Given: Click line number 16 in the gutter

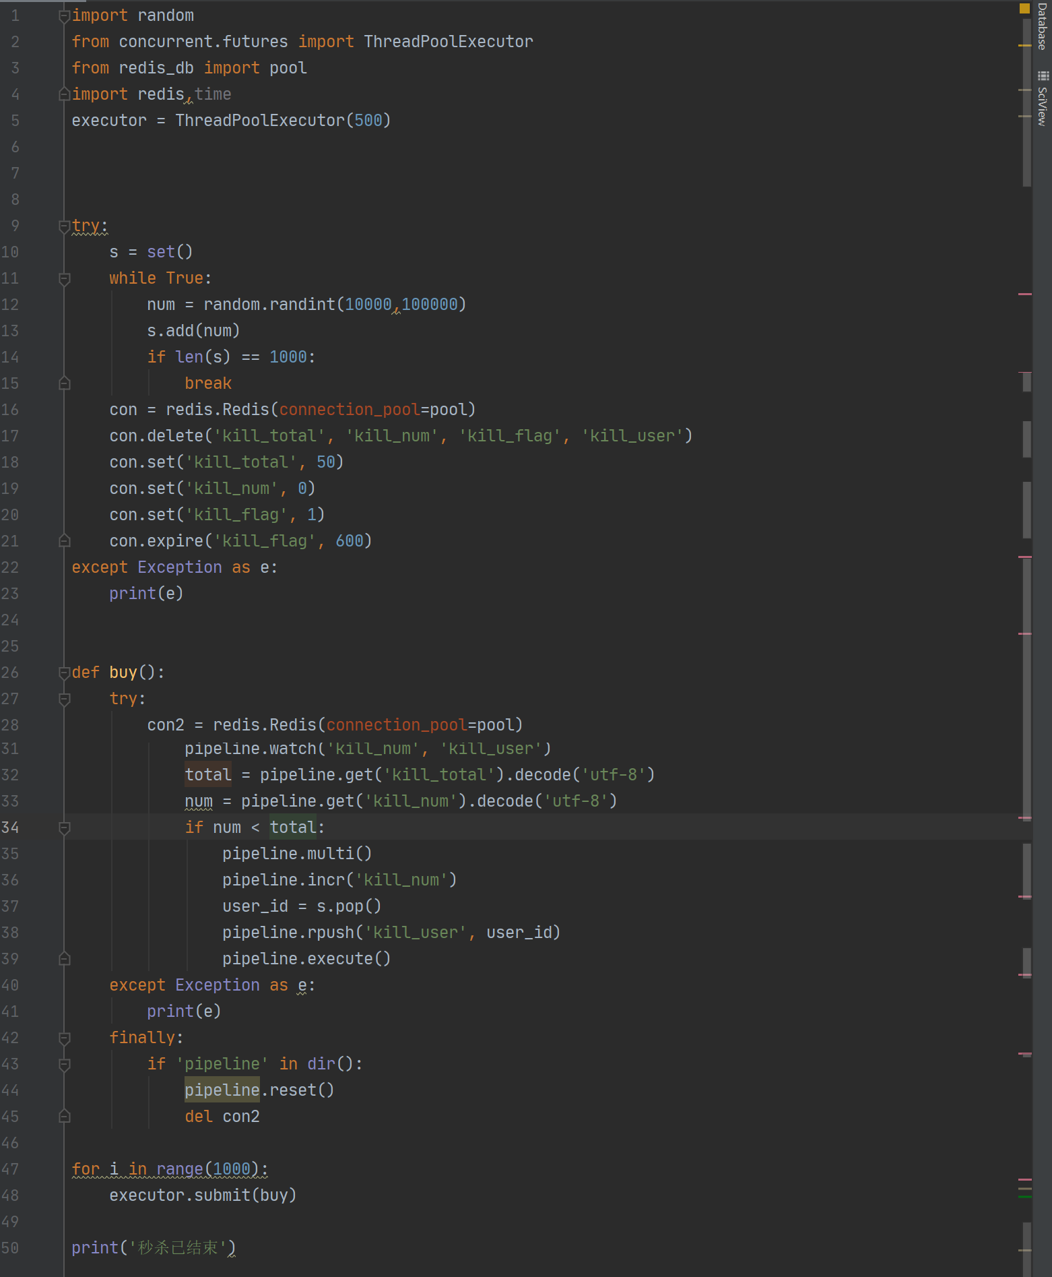Looking at the screenshot, I should (x=10, y=410).
